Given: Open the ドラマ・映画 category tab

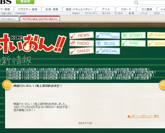Looking at the screenshot, I should (x=6, y=9).
